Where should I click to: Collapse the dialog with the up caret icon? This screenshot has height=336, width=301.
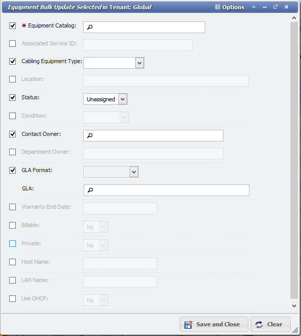(x=254, y=7)
